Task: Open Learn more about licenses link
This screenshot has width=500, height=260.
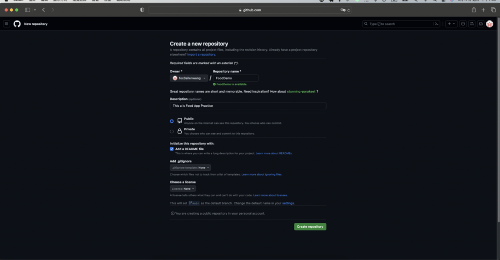Action: (x=271, y=195)
